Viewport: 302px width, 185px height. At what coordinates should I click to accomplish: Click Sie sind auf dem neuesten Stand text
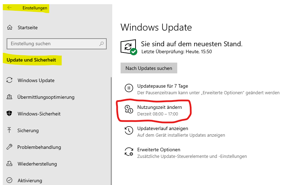191,44
